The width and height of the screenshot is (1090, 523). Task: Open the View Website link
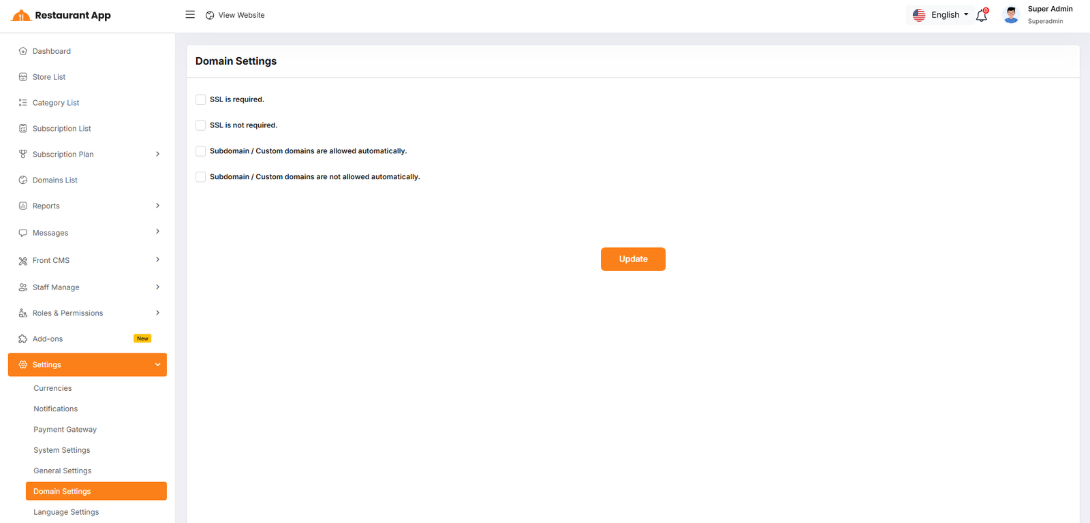235,15
